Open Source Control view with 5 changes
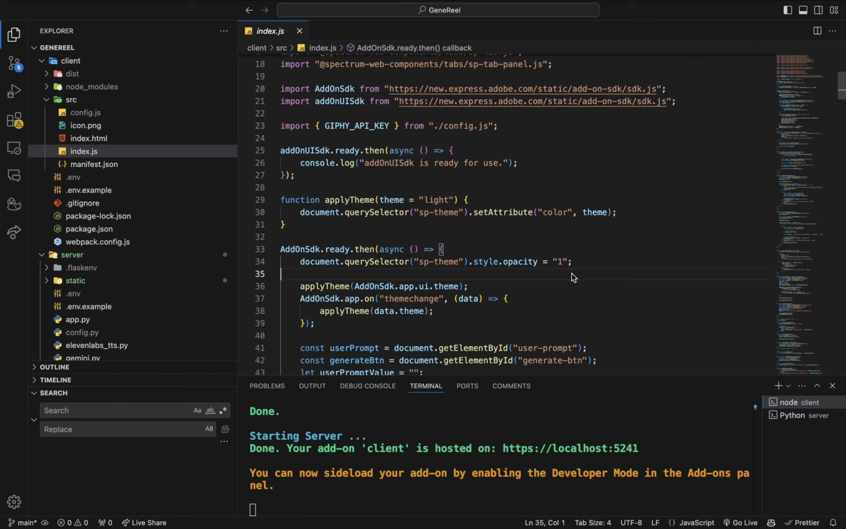Image resolution: width=846 pixels, height=529 pixels. 14,63
